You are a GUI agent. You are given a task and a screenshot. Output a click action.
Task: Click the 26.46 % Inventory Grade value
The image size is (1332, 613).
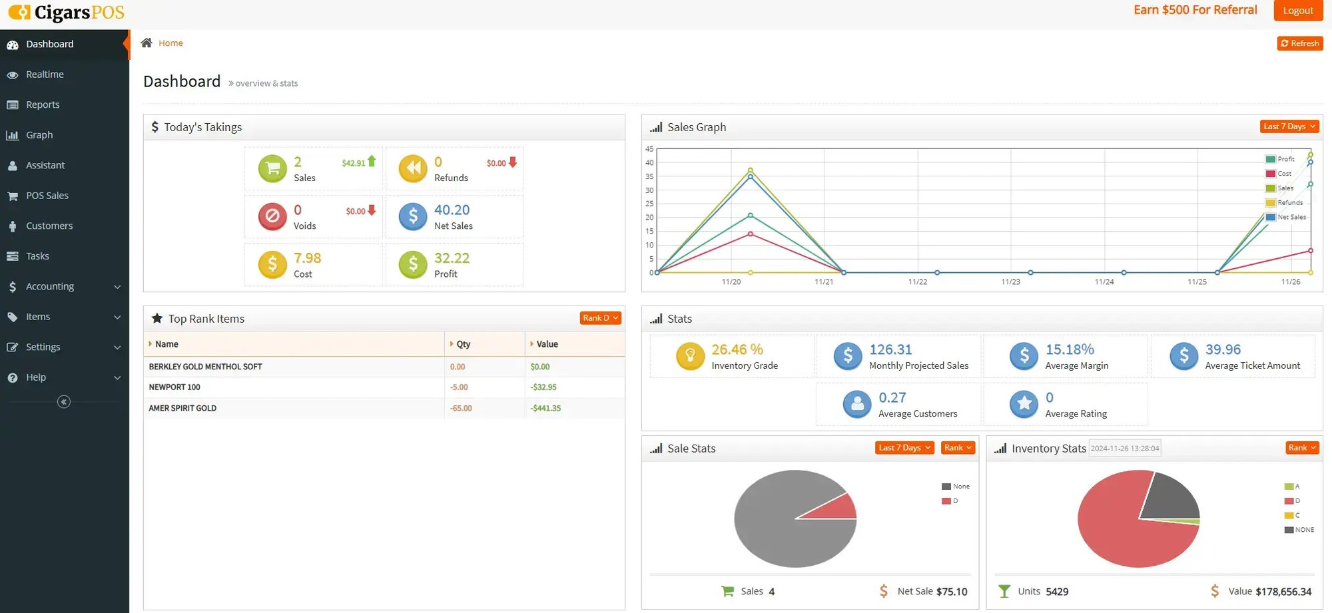click(737, 349)
